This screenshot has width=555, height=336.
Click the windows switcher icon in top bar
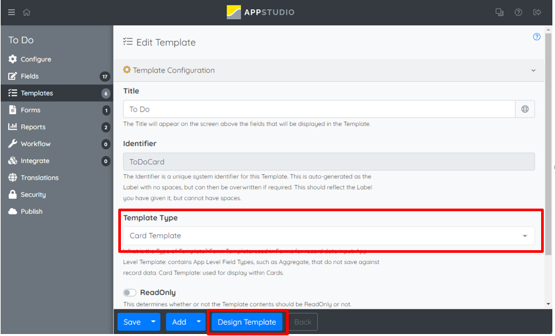click(499, 12)
